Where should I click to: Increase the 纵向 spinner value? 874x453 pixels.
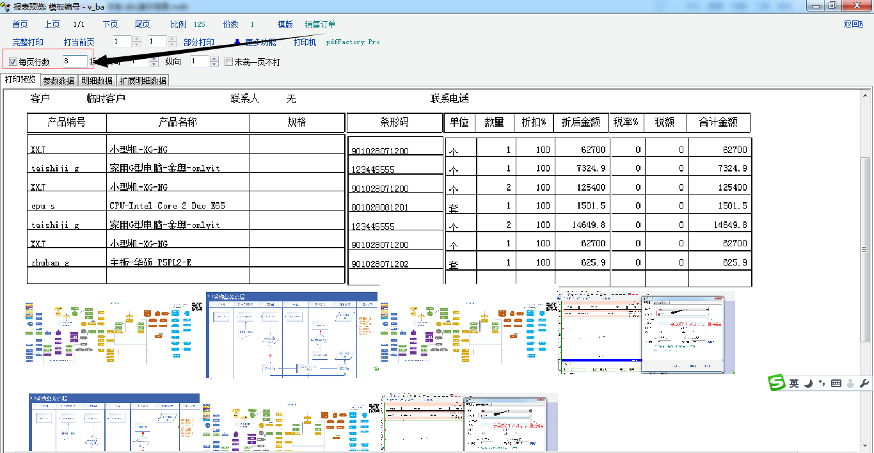coord(214,59)
